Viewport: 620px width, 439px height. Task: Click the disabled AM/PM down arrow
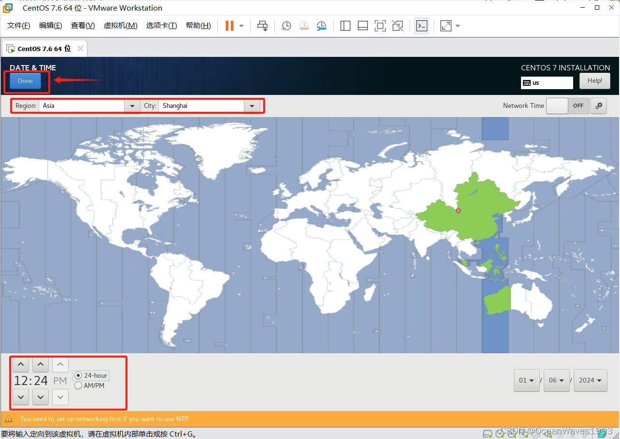point(60,397)
